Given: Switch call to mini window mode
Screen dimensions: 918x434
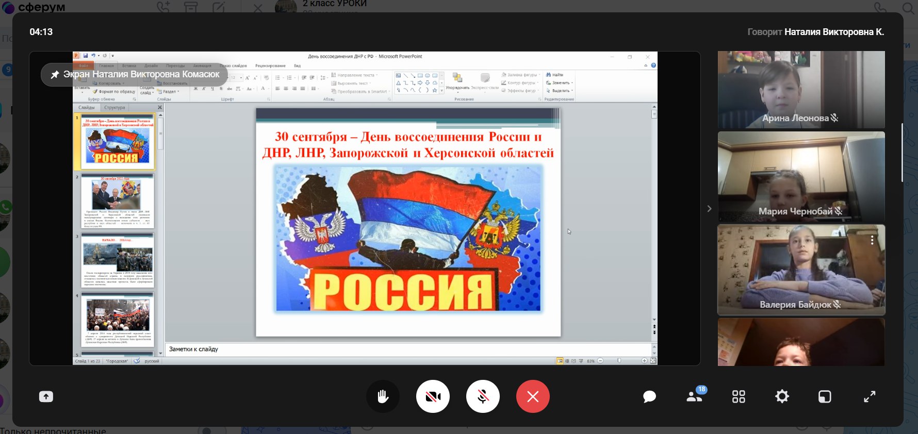Looking at the screenshot, I should 825,396.
